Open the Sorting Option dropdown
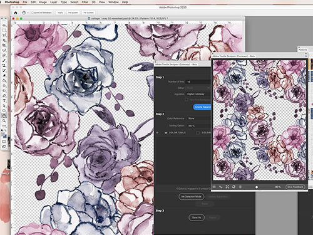This screenshot has width=313, height=235. [x=198, y=125]
